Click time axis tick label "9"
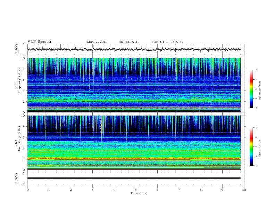275x213 pixels. pyautogui.click(x=222, y=190)
